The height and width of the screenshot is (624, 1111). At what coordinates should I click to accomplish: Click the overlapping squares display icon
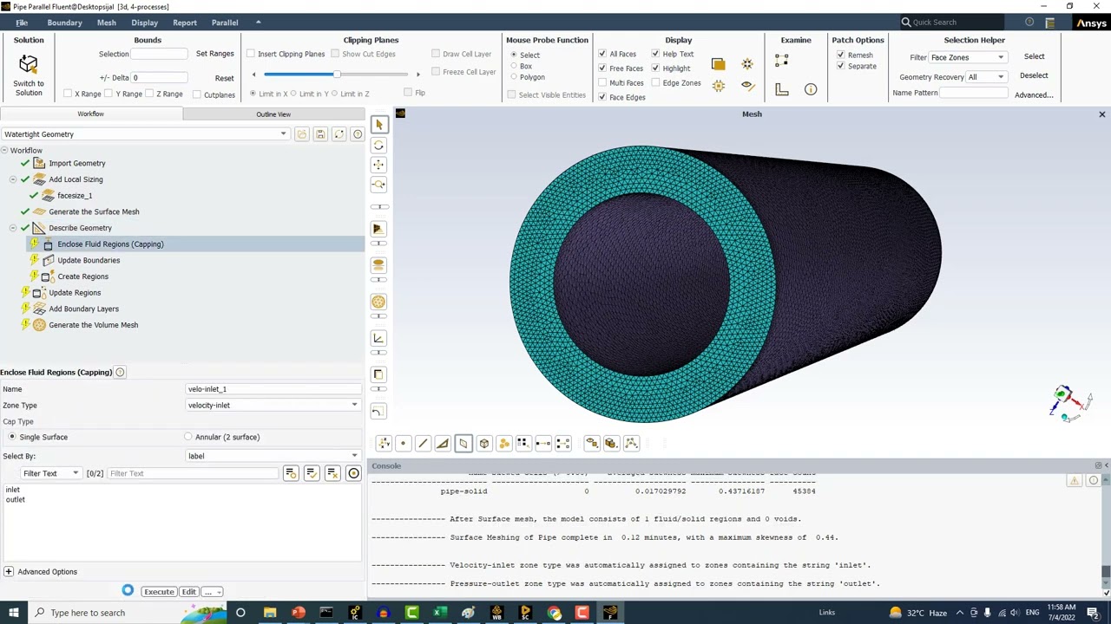coord(718,64)
